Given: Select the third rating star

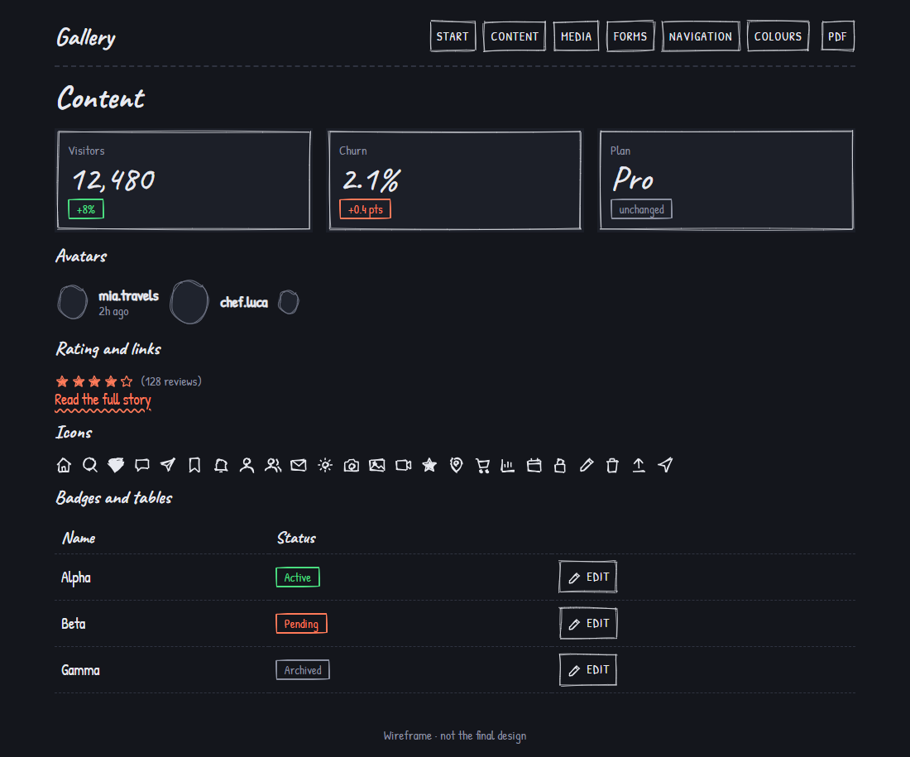Looking at the screenshot, I should coord(94,381).
